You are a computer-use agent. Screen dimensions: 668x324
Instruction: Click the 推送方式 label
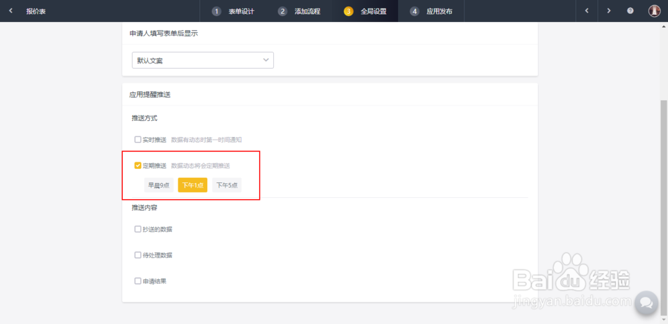[x=145, y=118]
